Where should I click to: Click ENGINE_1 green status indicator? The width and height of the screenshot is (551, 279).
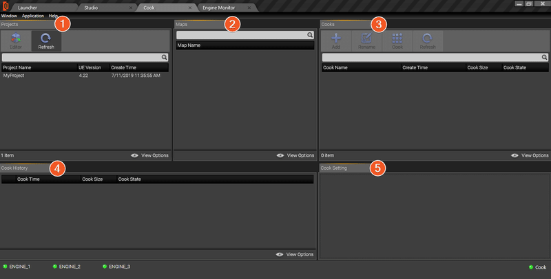tap(5, 267)
